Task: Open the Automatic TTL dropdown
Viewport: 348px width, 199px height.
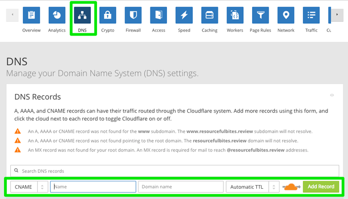Action: click(x=253, y=187)
